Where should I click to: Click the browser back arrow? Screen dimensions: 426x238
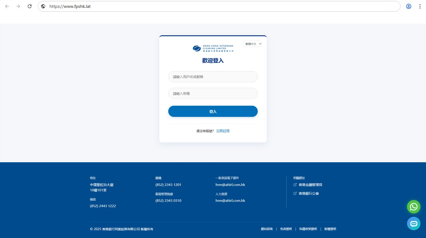point(7,6)
